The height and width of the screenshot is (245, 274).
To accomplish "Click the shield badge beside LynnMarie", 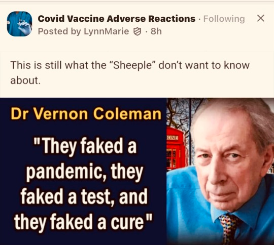I will (137, 31).
